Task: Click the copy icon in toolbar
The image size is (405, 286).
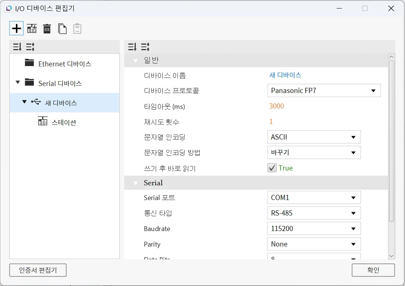Action: 62,28
